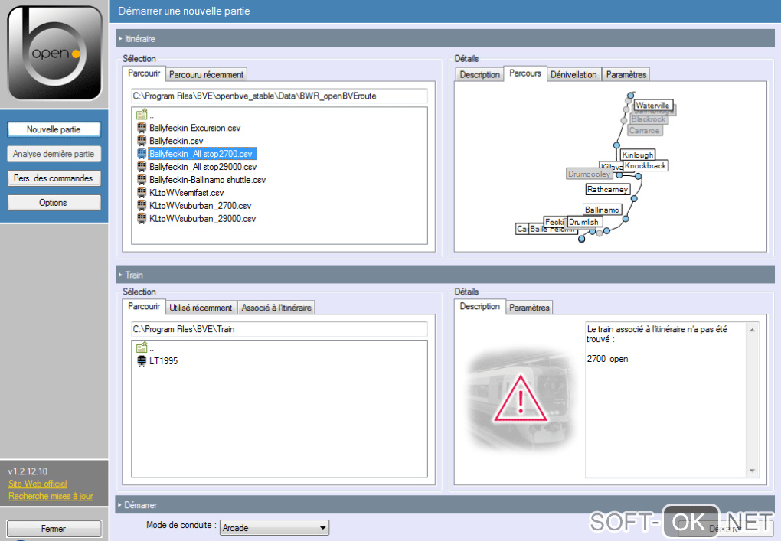Click the icon beside KLtoWVsemifast.csv

click(142, 192)
